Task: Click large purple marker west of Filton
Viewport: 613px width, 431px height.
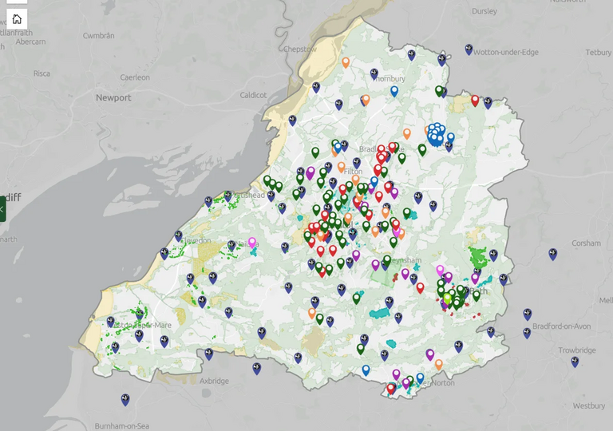Action: pos(310,173)
